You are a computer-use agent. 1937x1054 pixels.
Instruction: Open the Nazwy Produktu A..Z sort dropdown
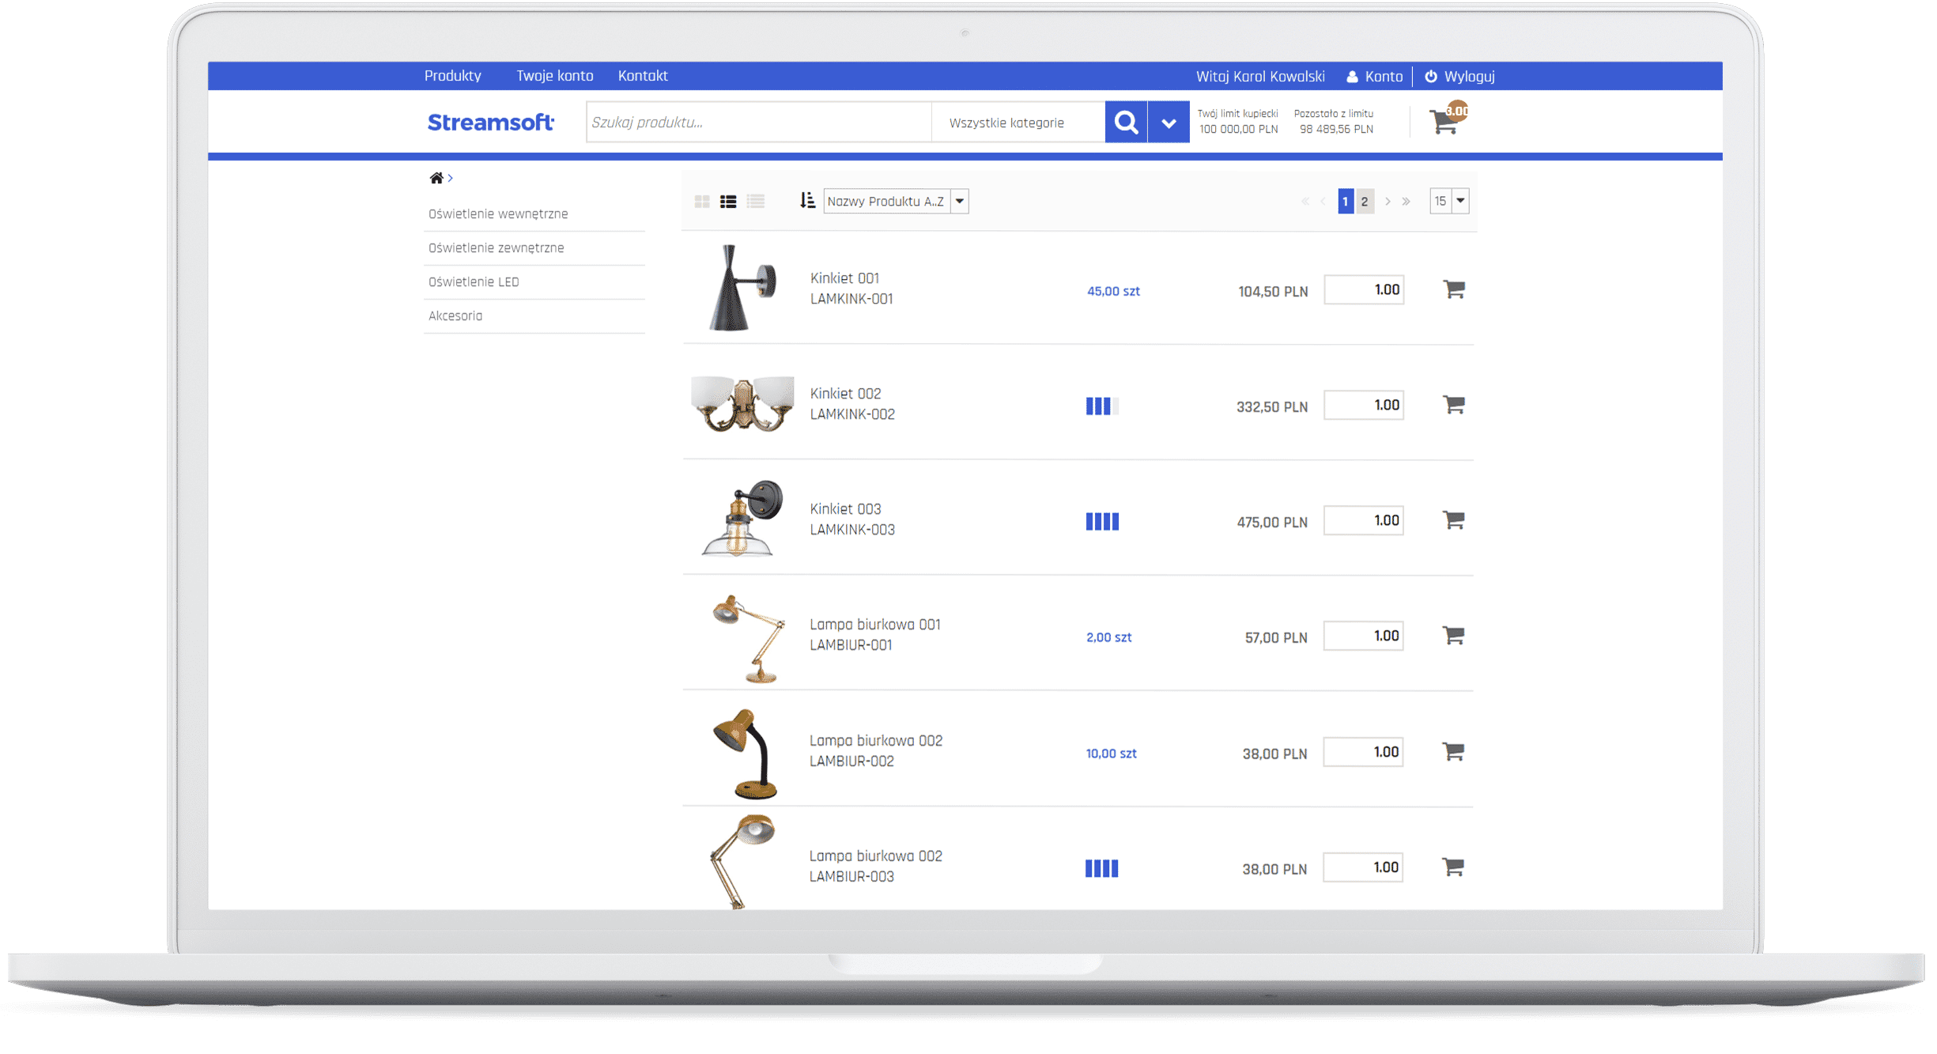coord(896,201)
